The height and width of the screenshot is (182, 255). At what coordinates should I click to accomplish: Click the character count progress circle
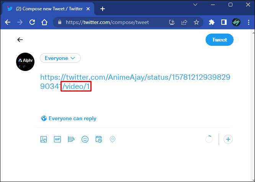pyautogui.click(x=209, y=139)
